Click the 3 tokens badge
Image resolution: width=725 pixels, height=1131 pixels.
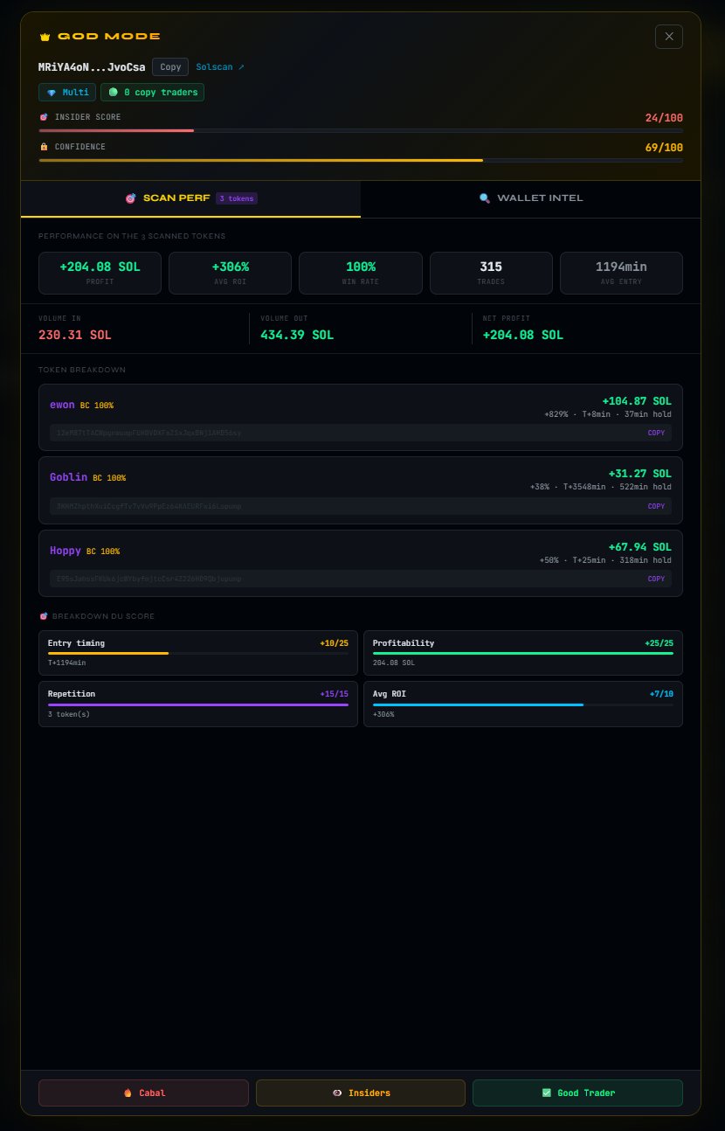click(x=237, y=198)
